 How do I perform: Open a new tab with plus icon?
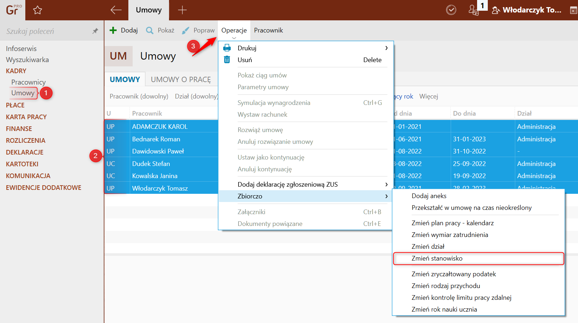(x=182, y=10)
